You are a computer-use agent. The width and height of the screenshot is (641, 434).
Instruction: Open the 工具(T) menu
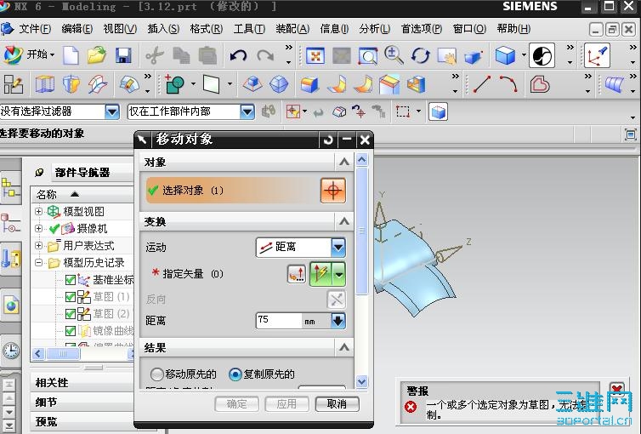pos(249,29)
